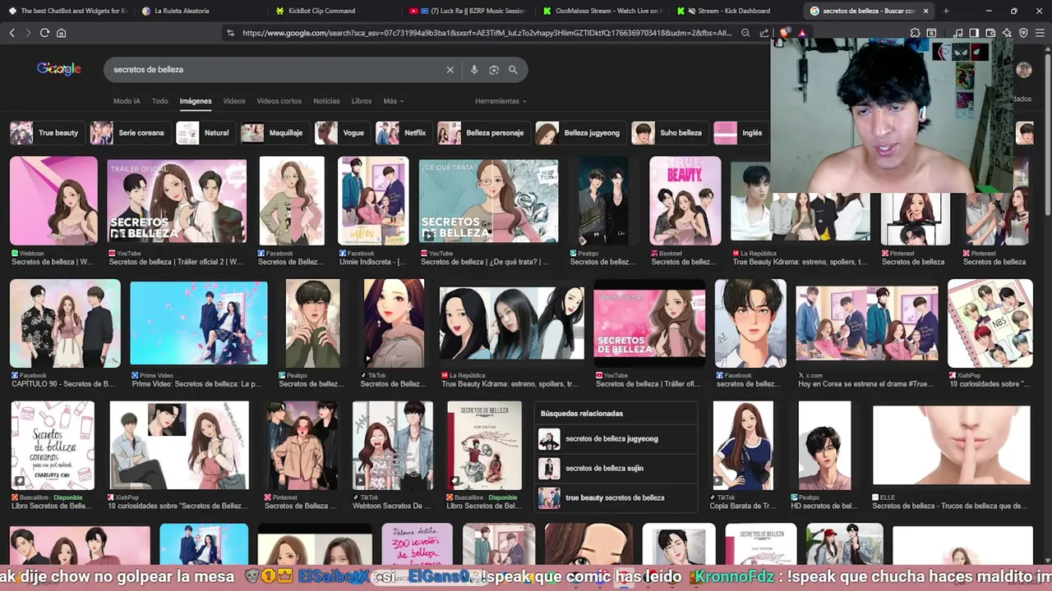Open the extensions puzzle icon
Image resolution: width=1052 pixels, height=591 pixels.
[x=915, y=33]
